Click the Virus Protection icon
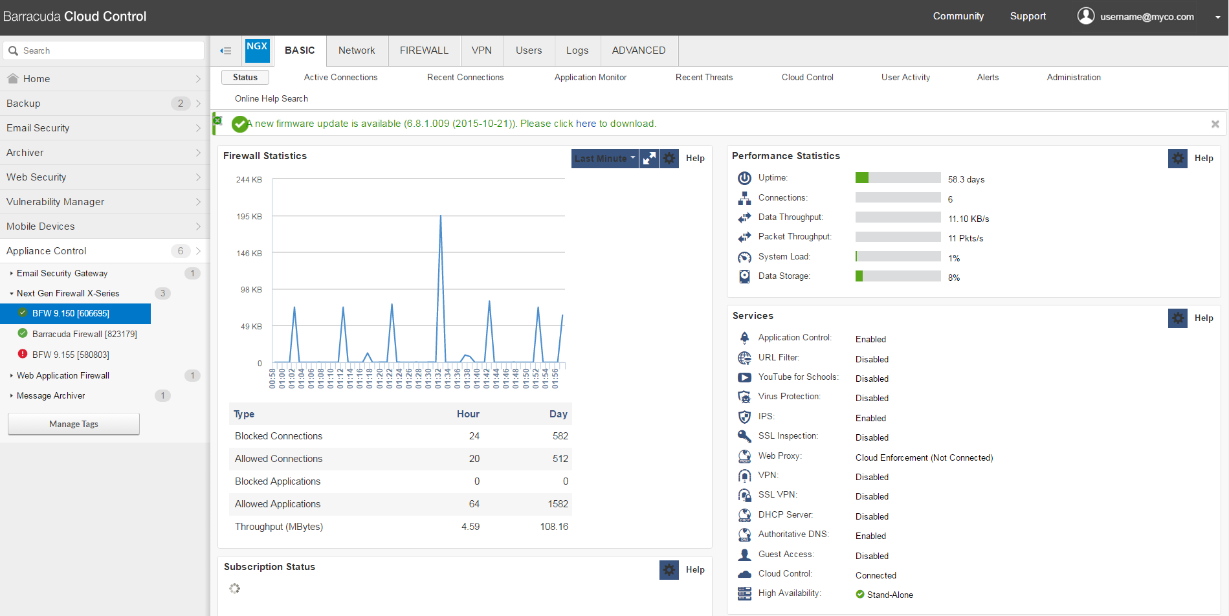 [x=744, y=397]
